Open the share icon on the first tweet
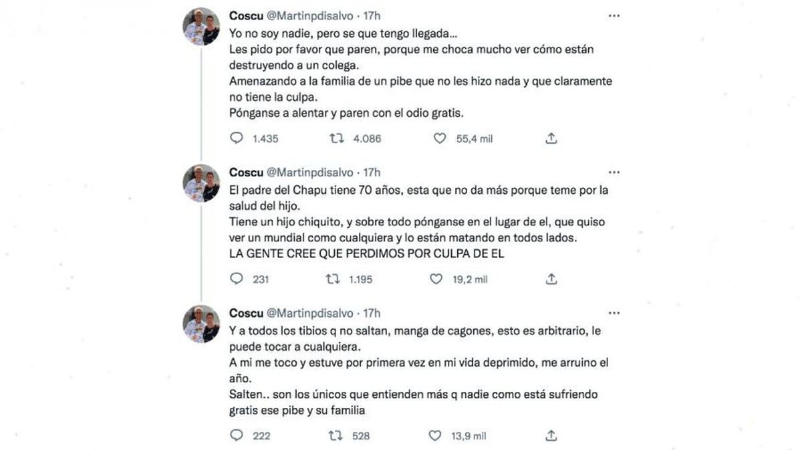This screenshot has width=802, height=450. coord(551,138)
